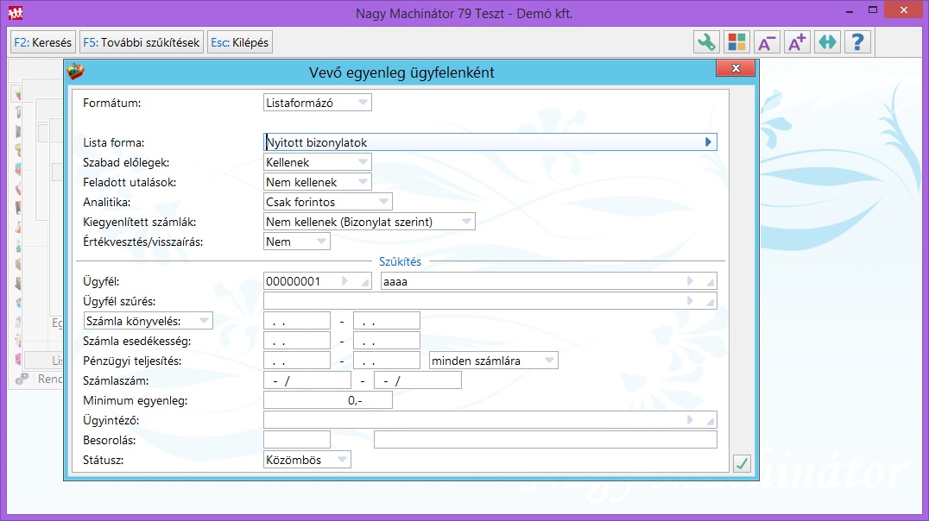This screenshot has height=521, width=929.
Task: Click the colored squares theme icon
Action: (736, 42)
